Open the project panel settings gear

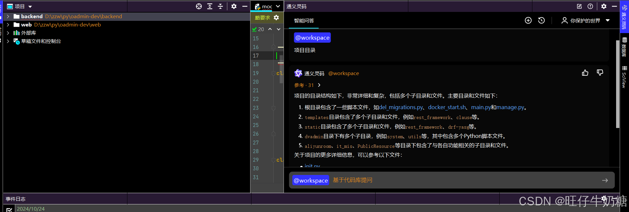(x=234, y=6)
